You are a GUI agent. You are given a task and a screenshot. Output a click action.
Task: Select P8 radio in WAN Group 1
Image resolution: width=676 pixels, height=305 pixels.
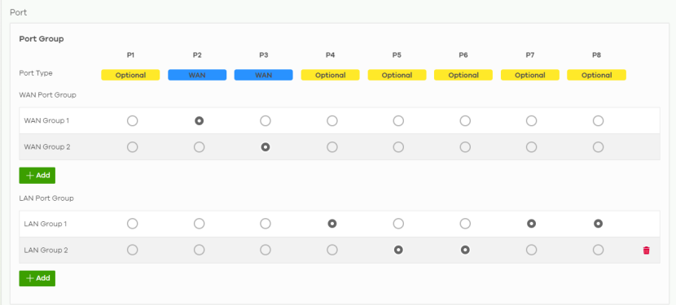pos(598,121)
